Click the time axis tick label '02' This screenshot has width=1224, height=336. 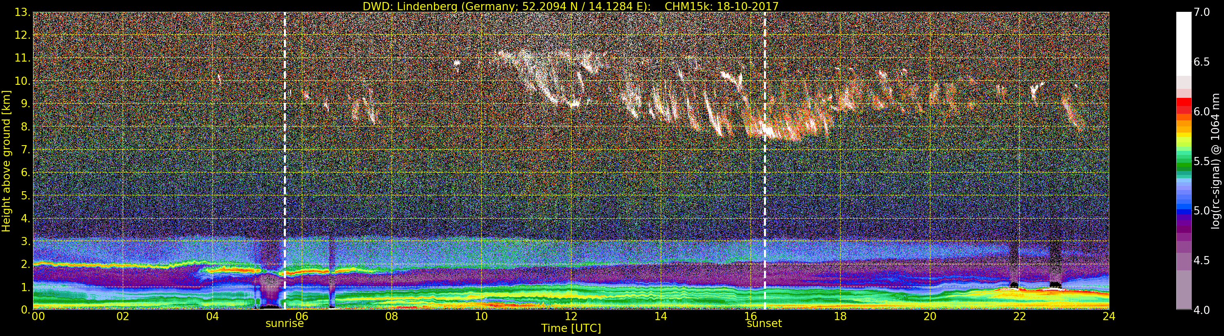tap(123, 316)
